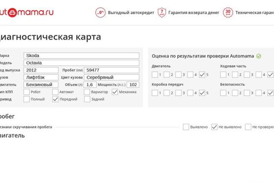Screen dimensions: 274x182
Task: Set Коробка передач rating to 2
Action: [x=167, y=93]
